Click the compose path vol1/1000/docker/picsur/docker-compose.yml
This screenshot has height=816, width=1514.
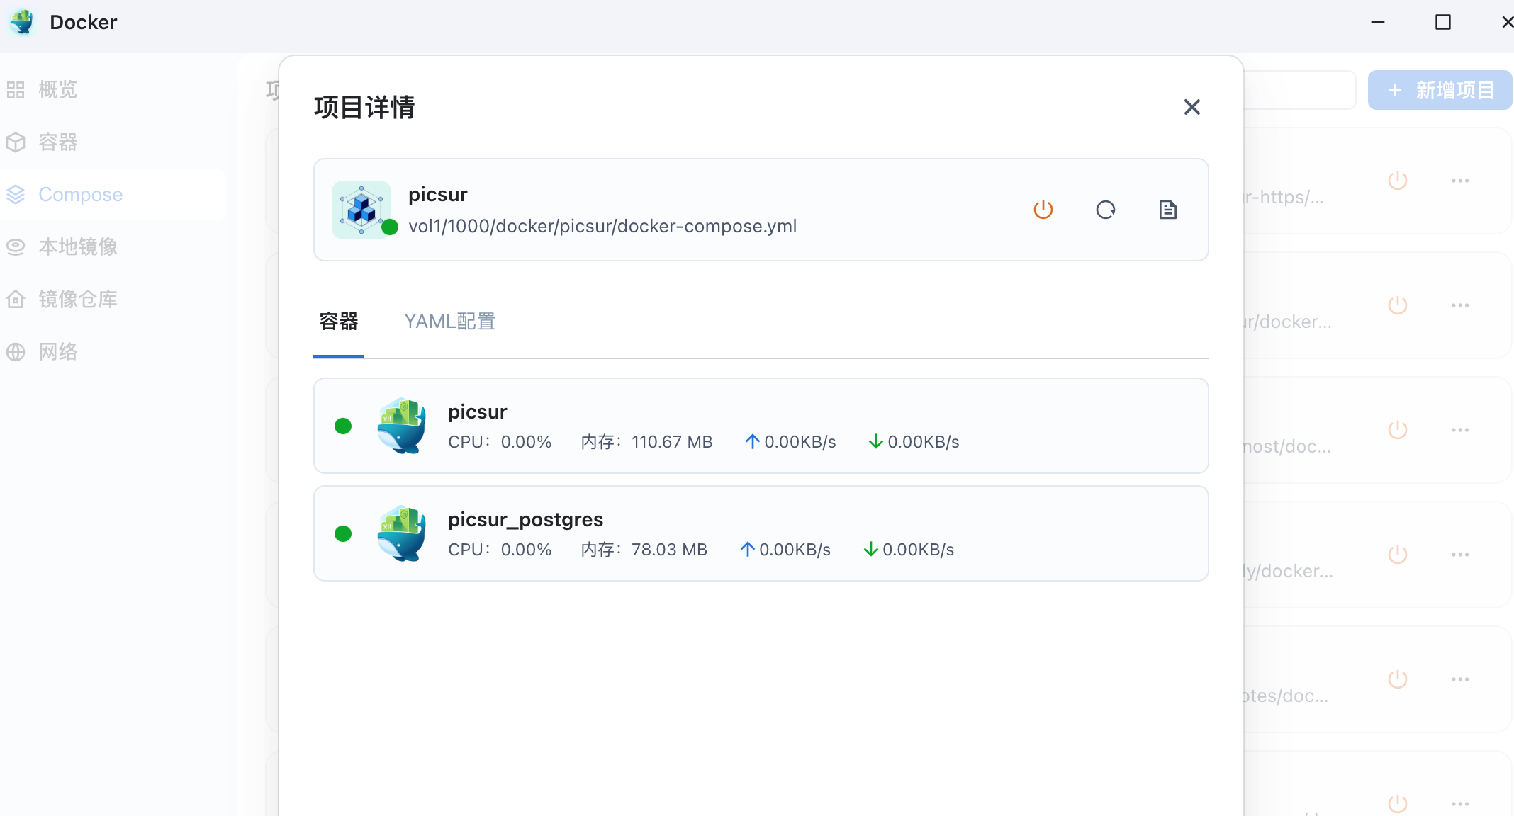[602, 226]
